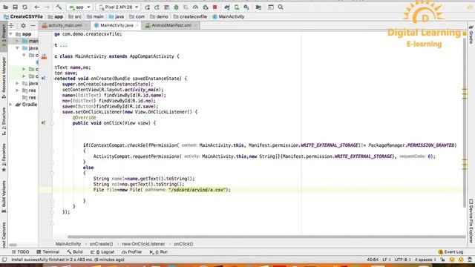Click the editor horizontal scrollbar
Image resolution: width=475 pixels, height=267 pixels.
(x=266, y=237)
